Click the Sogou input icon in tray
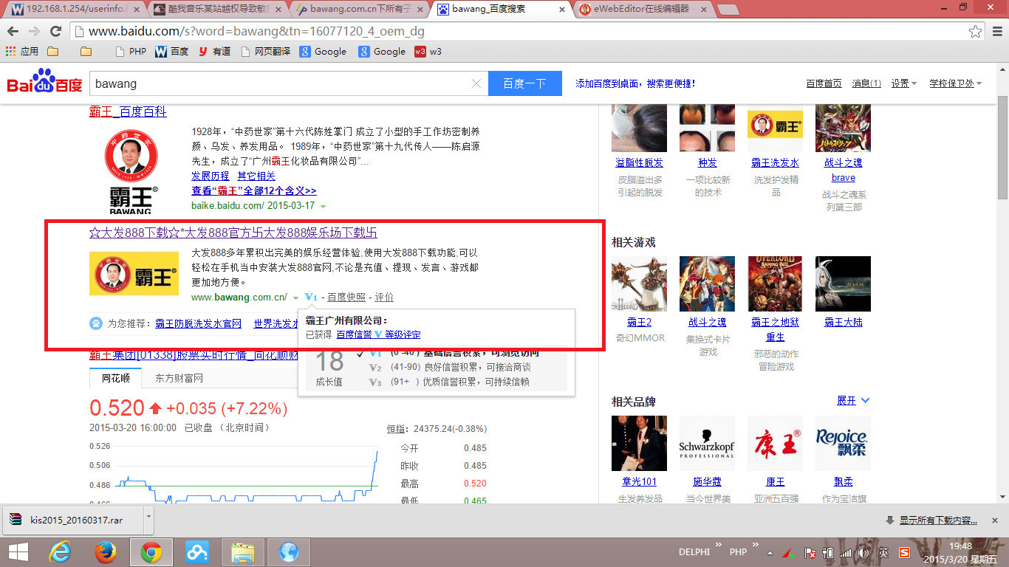1009x567 pixels. coord(904,552)
